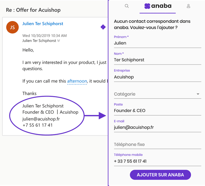Click the afternoon link in email body
205x186 pixels.
[x=77, y=81]
